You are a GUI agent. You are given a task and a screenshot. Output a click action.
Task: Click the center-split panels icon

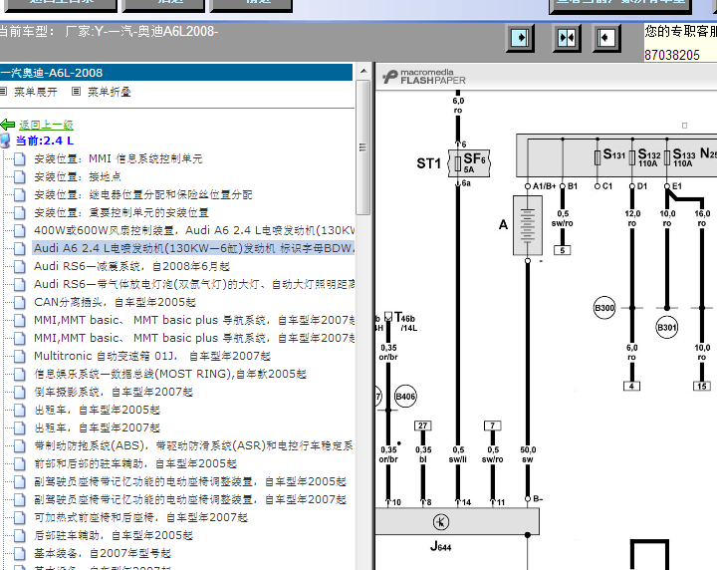tap(567, 38)
